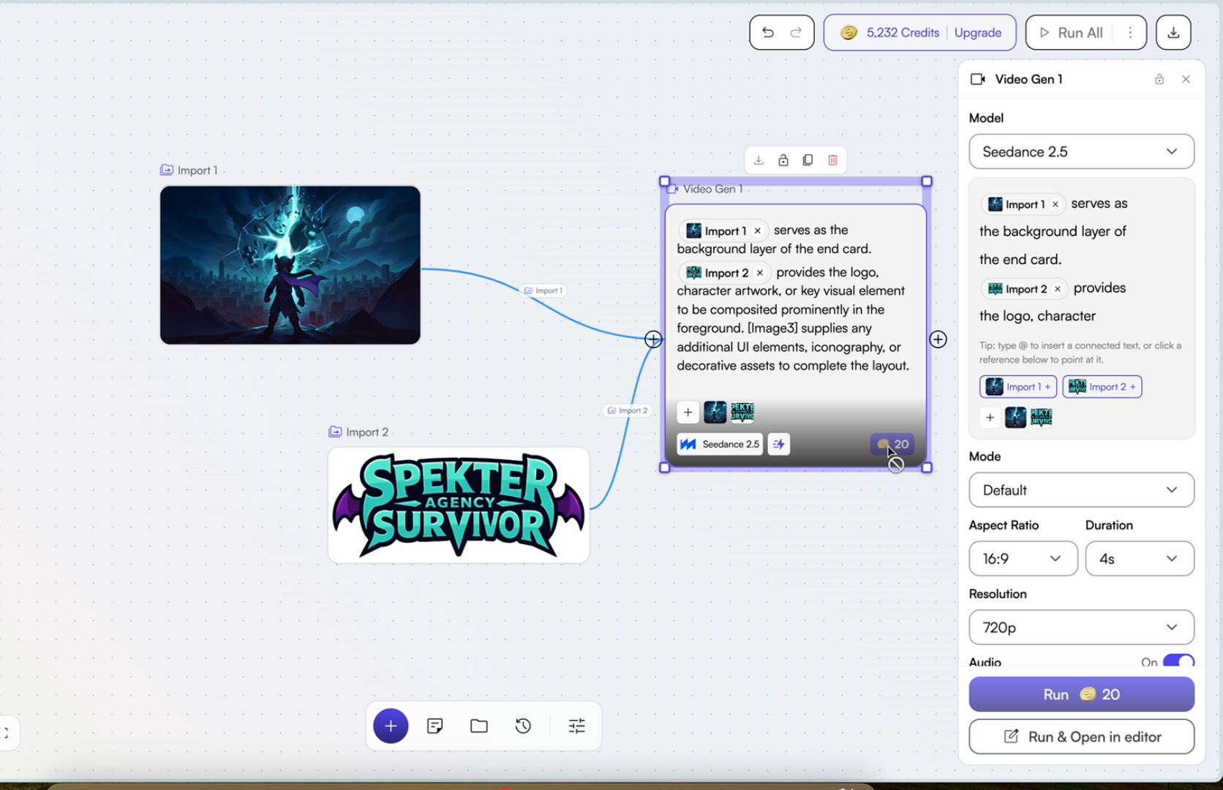Viewport: 1223px width, 790px height.
Task: Expand the Mode dropdown set to Default
Action: tap(1081, 490)
